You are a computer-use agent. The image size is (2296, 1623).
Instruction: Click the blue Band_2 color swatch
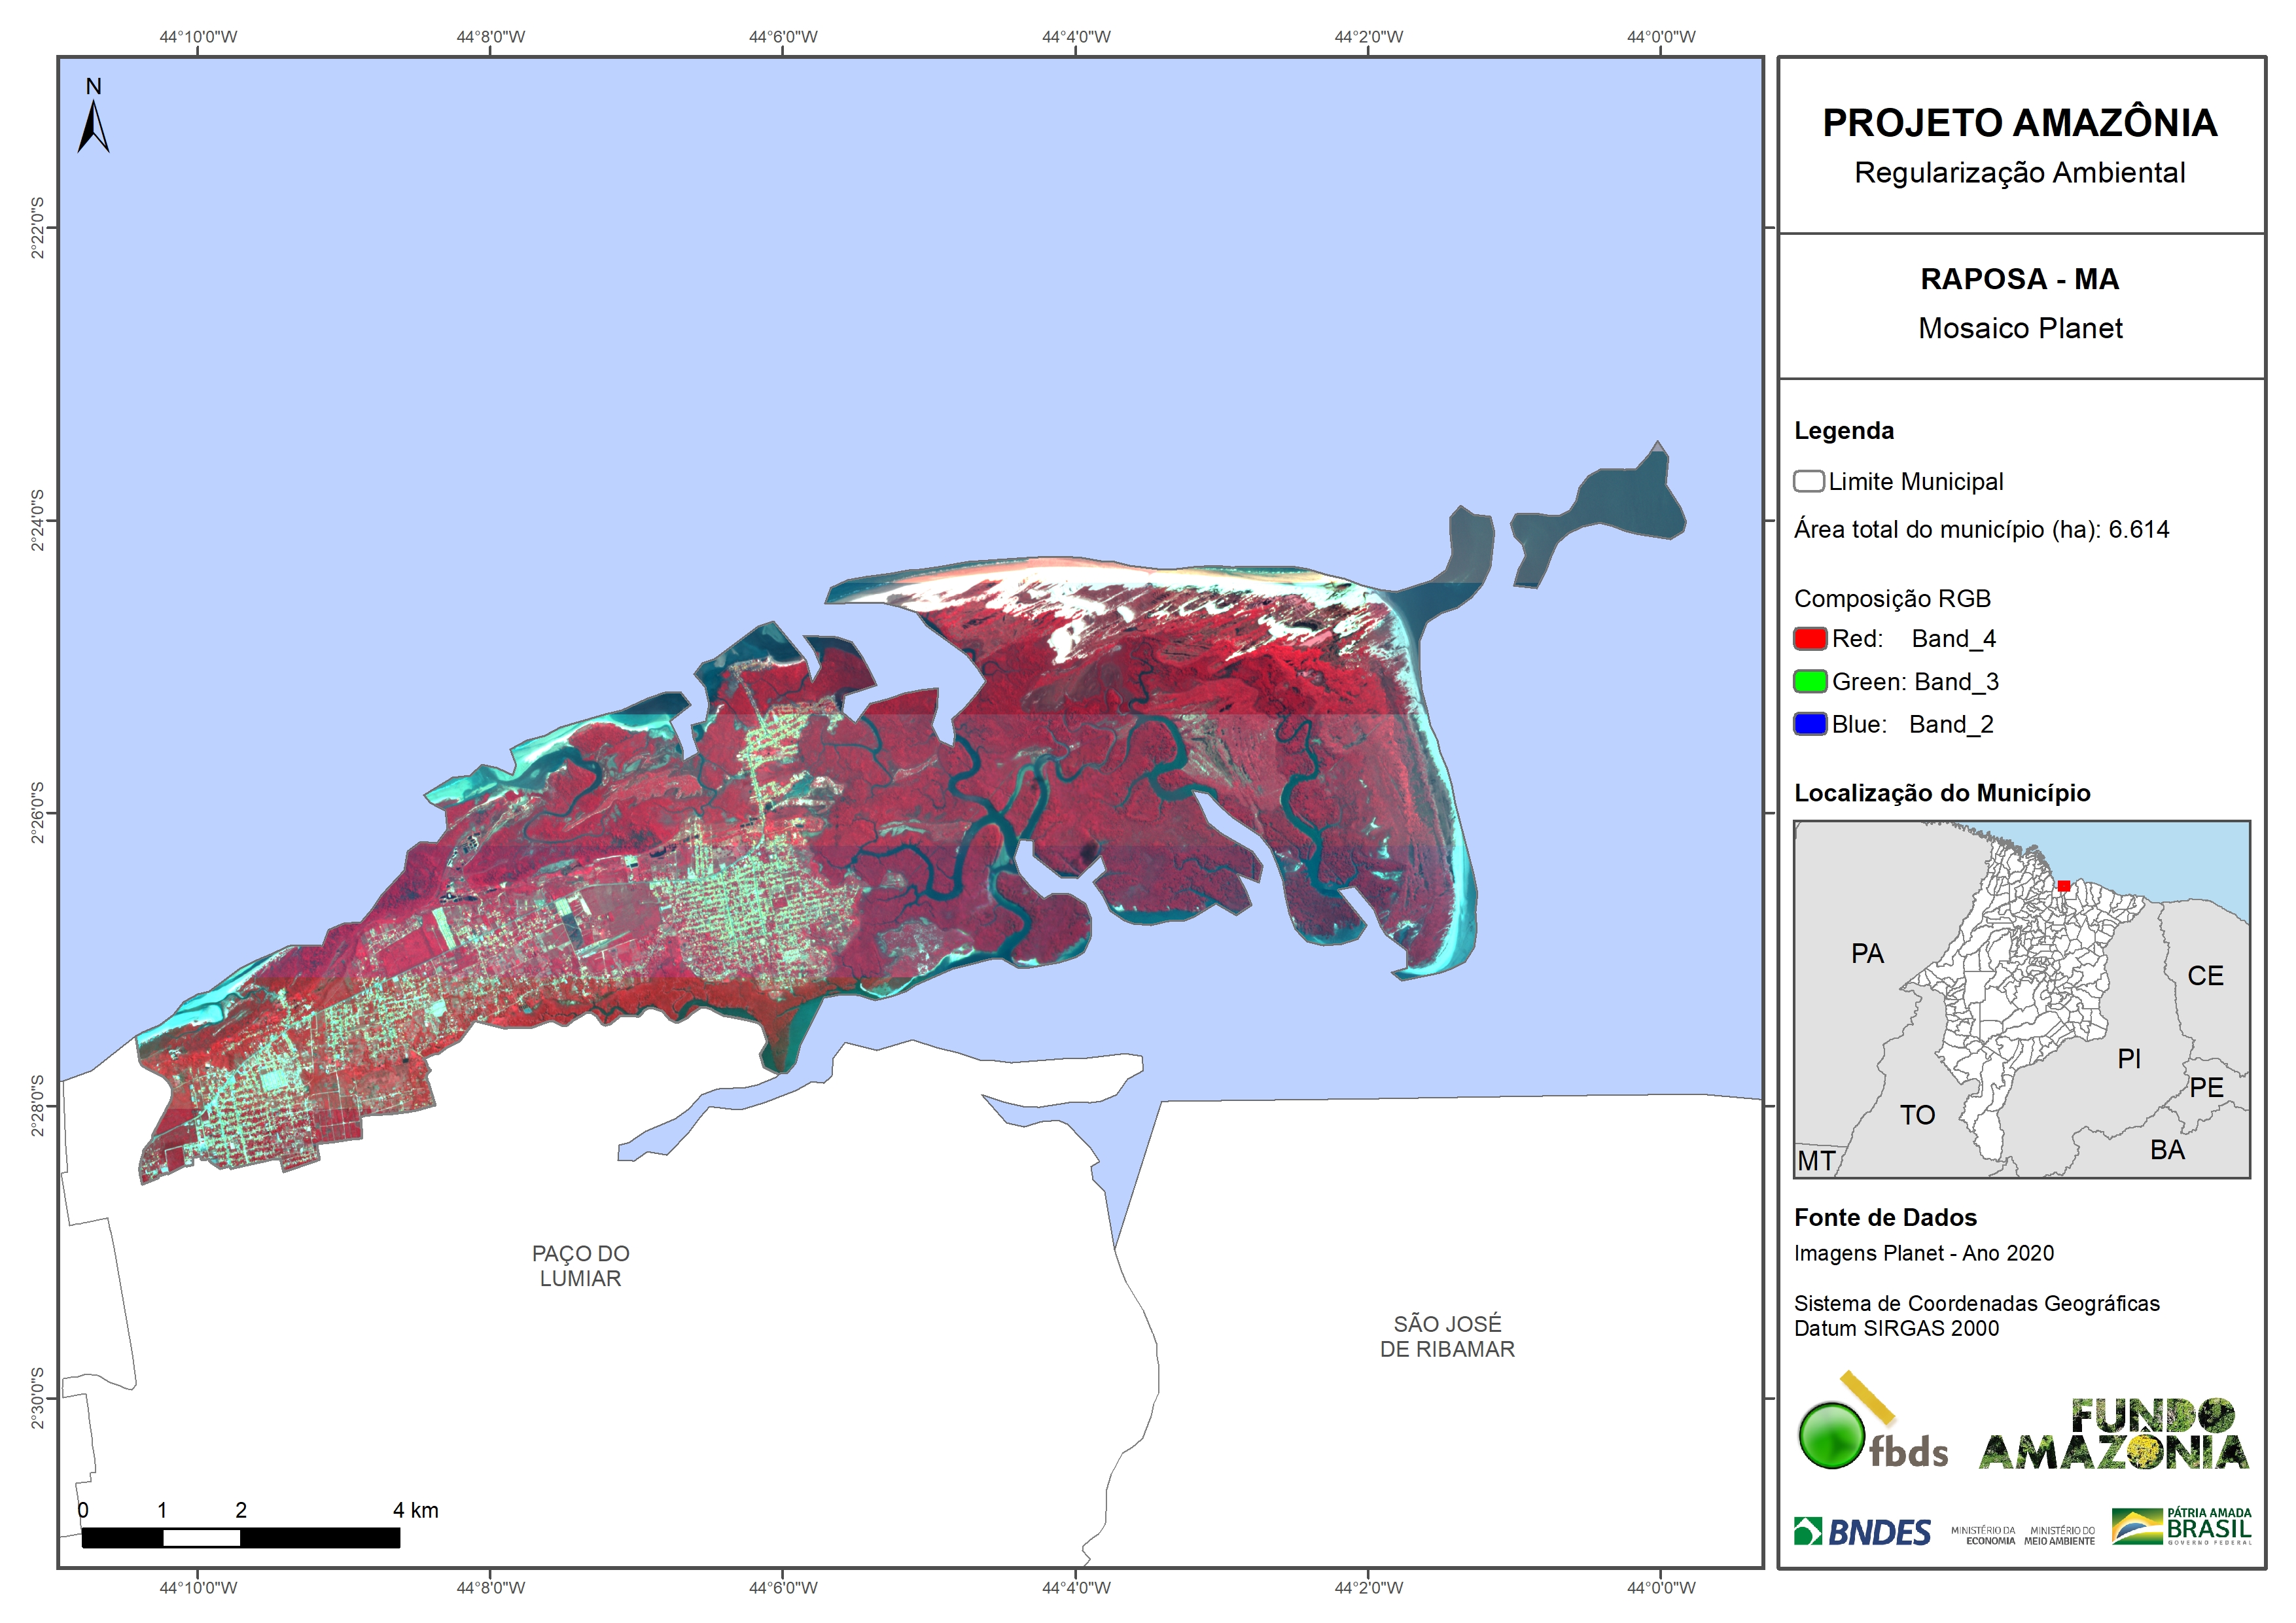(1810, 724)
